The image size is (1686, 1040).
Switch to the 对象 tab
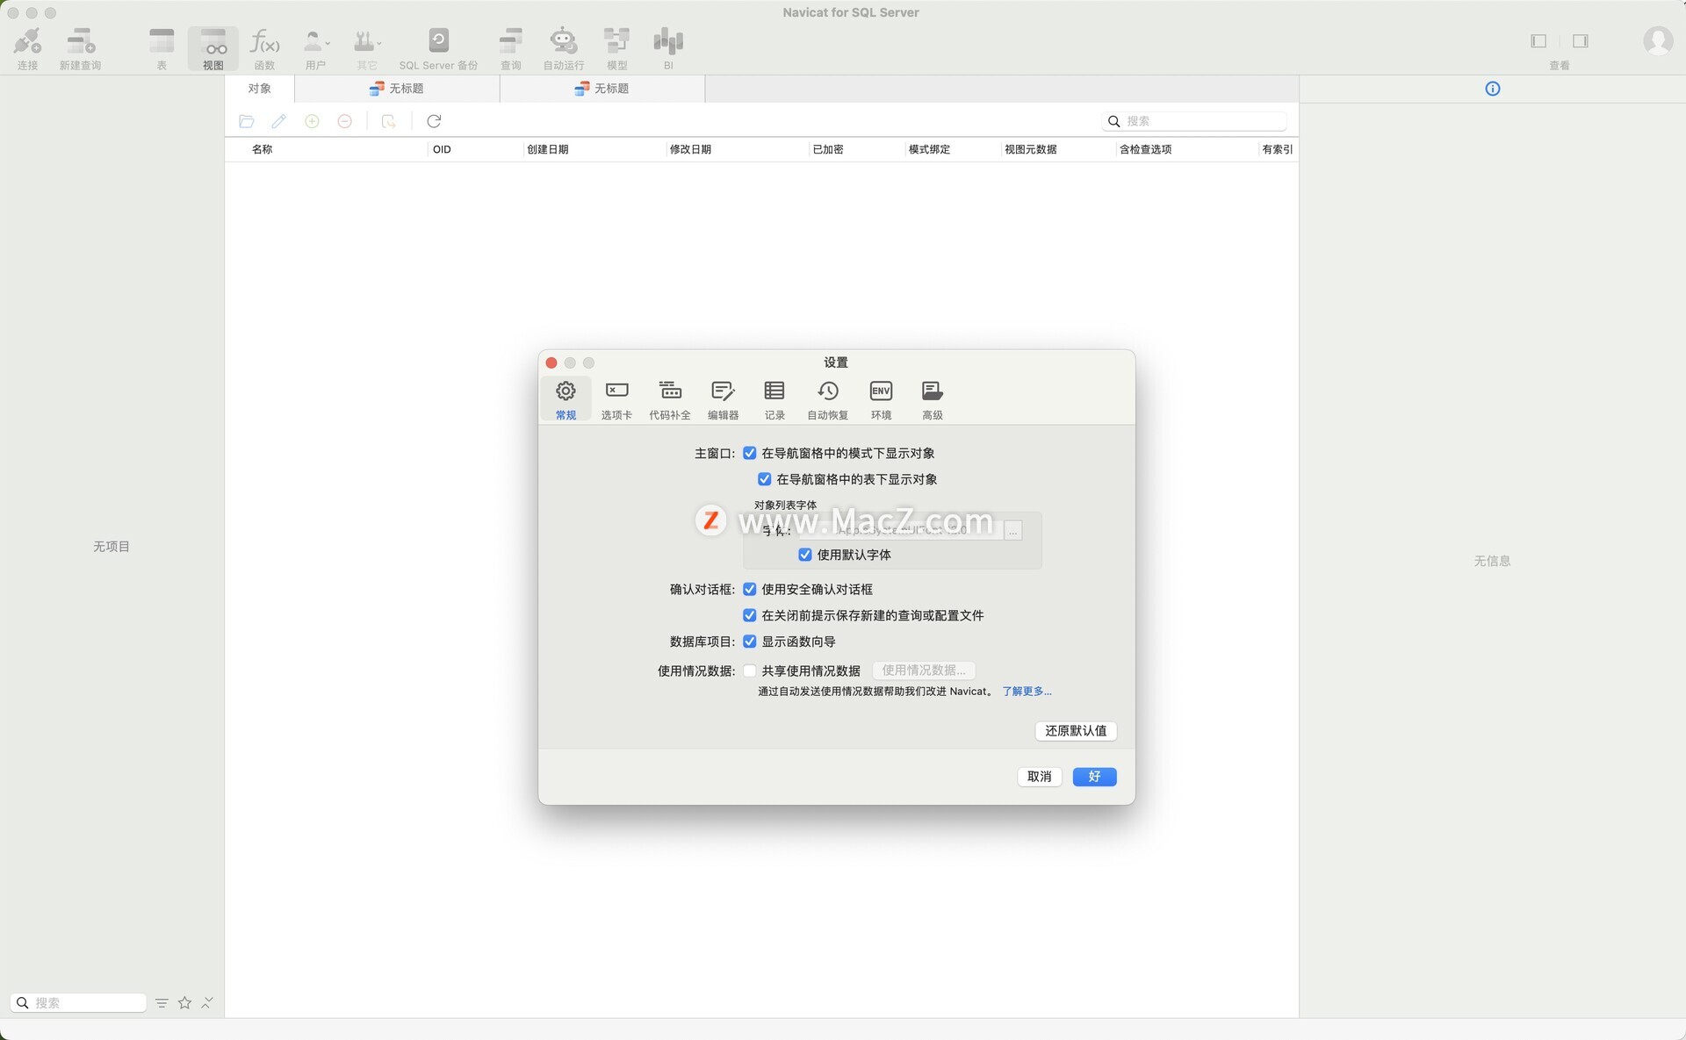(x=259, y=89)
